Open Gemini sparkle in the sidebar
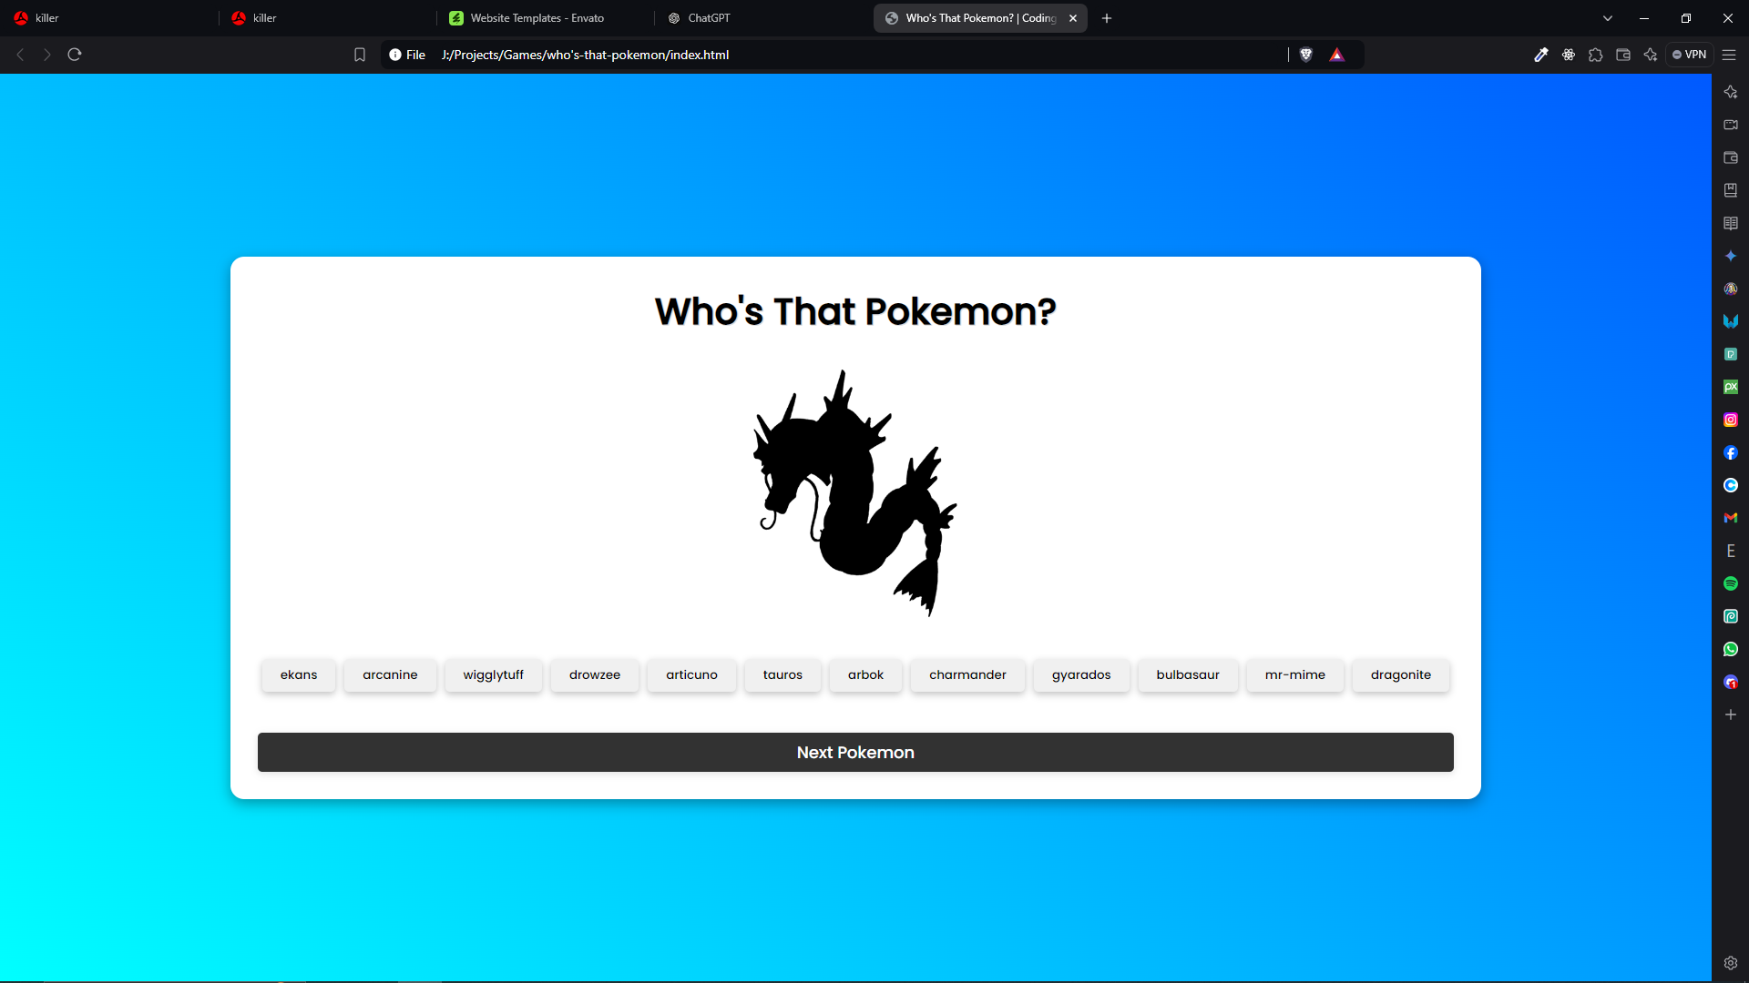Image resolution: width=1749 pixels, height=983 pixels. tap(1731, 256)
